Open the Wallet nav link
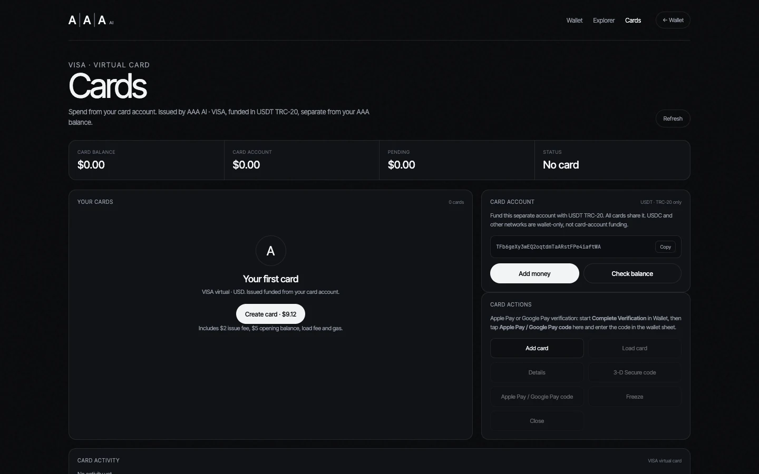Screen dimensions: 759x474 coord(575,21)
